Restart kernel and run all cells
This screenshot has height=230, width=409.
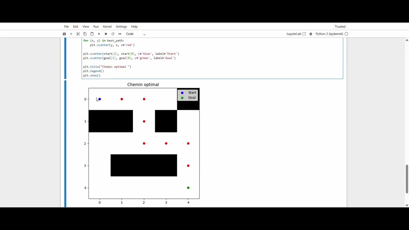120,34
